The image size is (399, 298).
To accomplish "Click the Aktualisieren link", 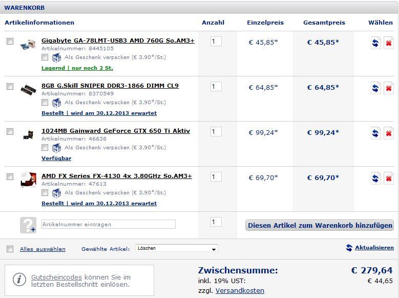I will point(374,248).
